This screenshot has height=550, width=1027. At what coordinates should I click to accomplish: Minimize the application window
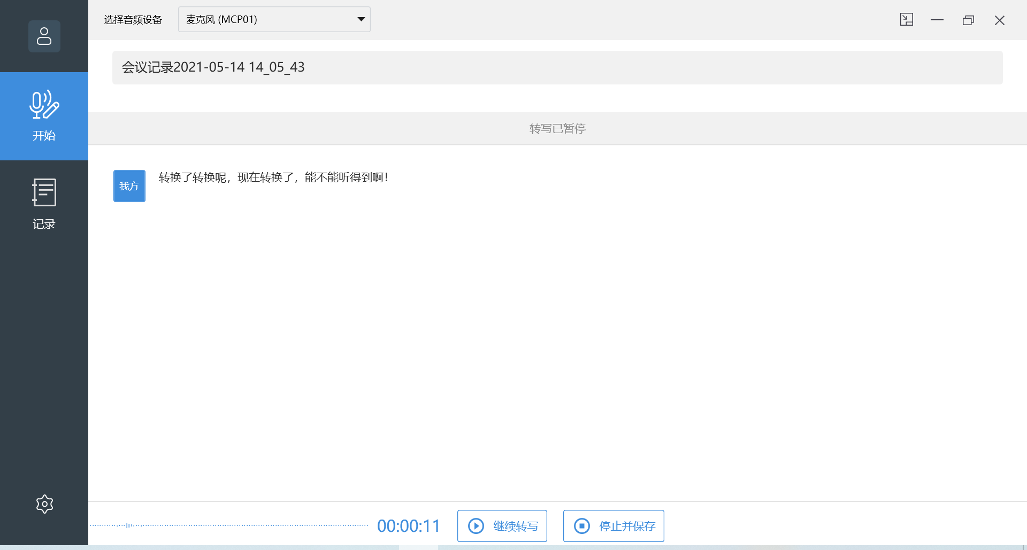(937, 20)
